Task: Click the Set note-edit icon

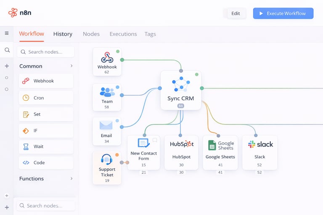Action: click(x=26, y=114)
